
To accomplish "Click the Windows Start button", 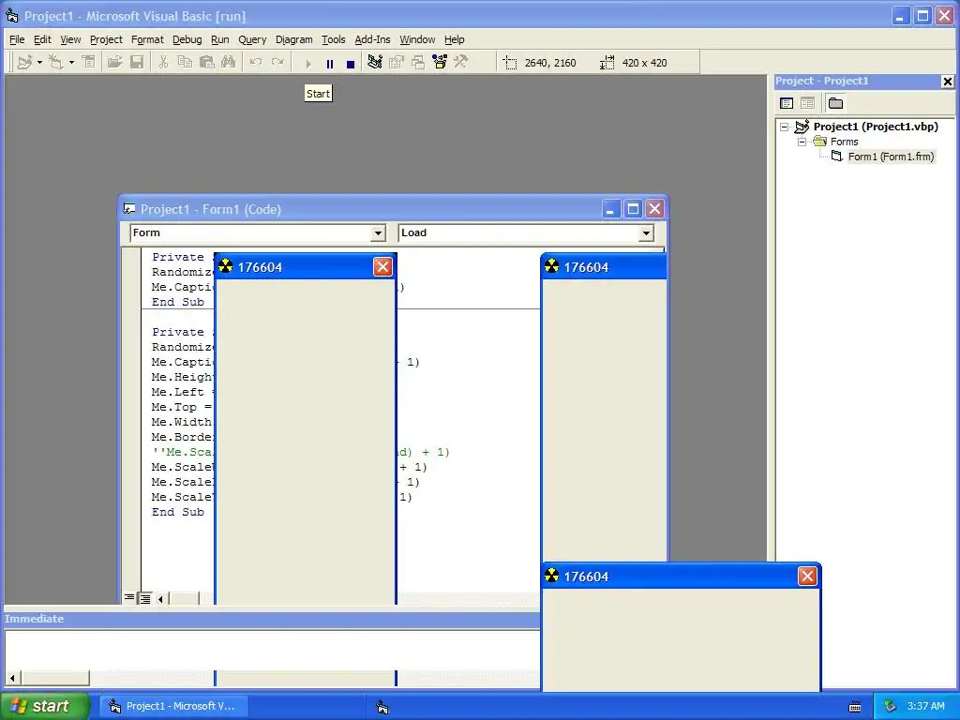I will coord(44,706).
